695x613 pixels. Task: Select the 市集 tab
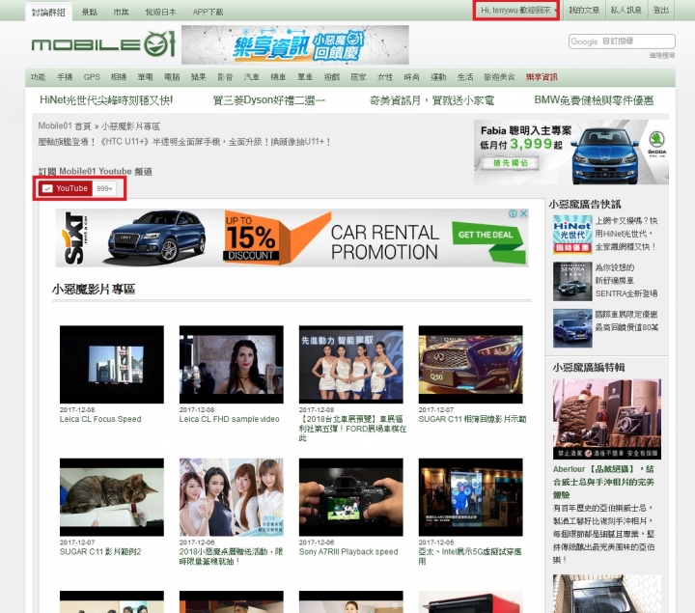(x=121, y=12)
